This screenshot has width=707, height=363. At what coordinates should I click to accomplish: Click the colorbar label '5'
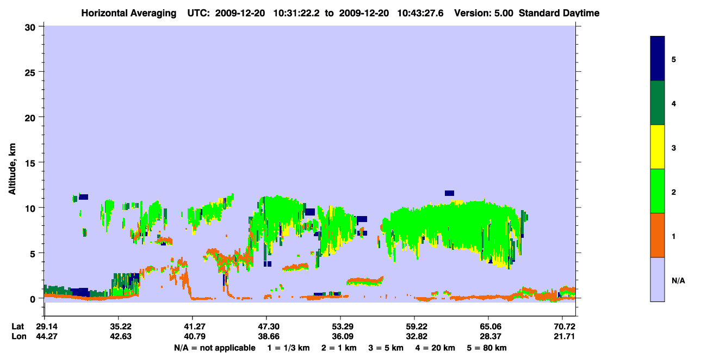tap(673, 59)
